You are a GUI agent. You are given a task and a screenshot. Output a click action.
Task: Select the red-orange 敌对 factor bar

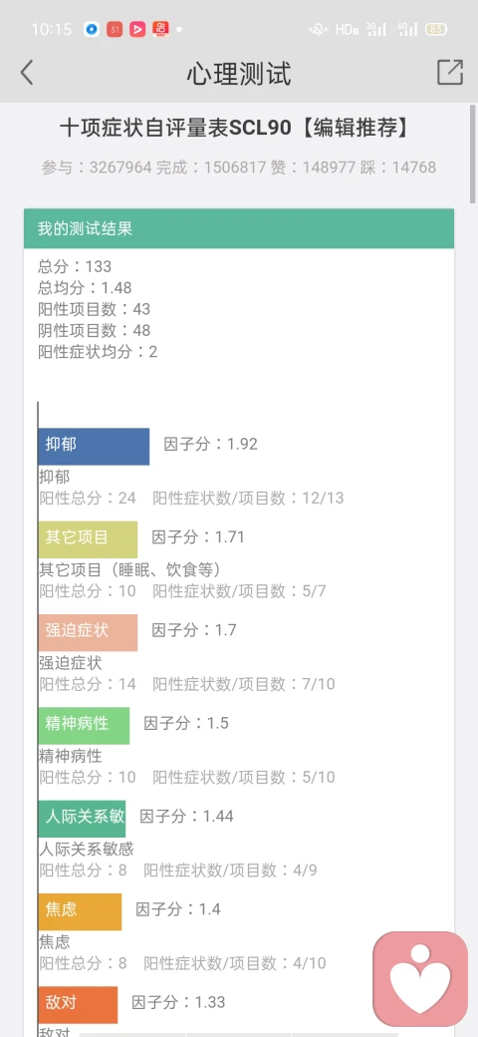[78, 1005]
